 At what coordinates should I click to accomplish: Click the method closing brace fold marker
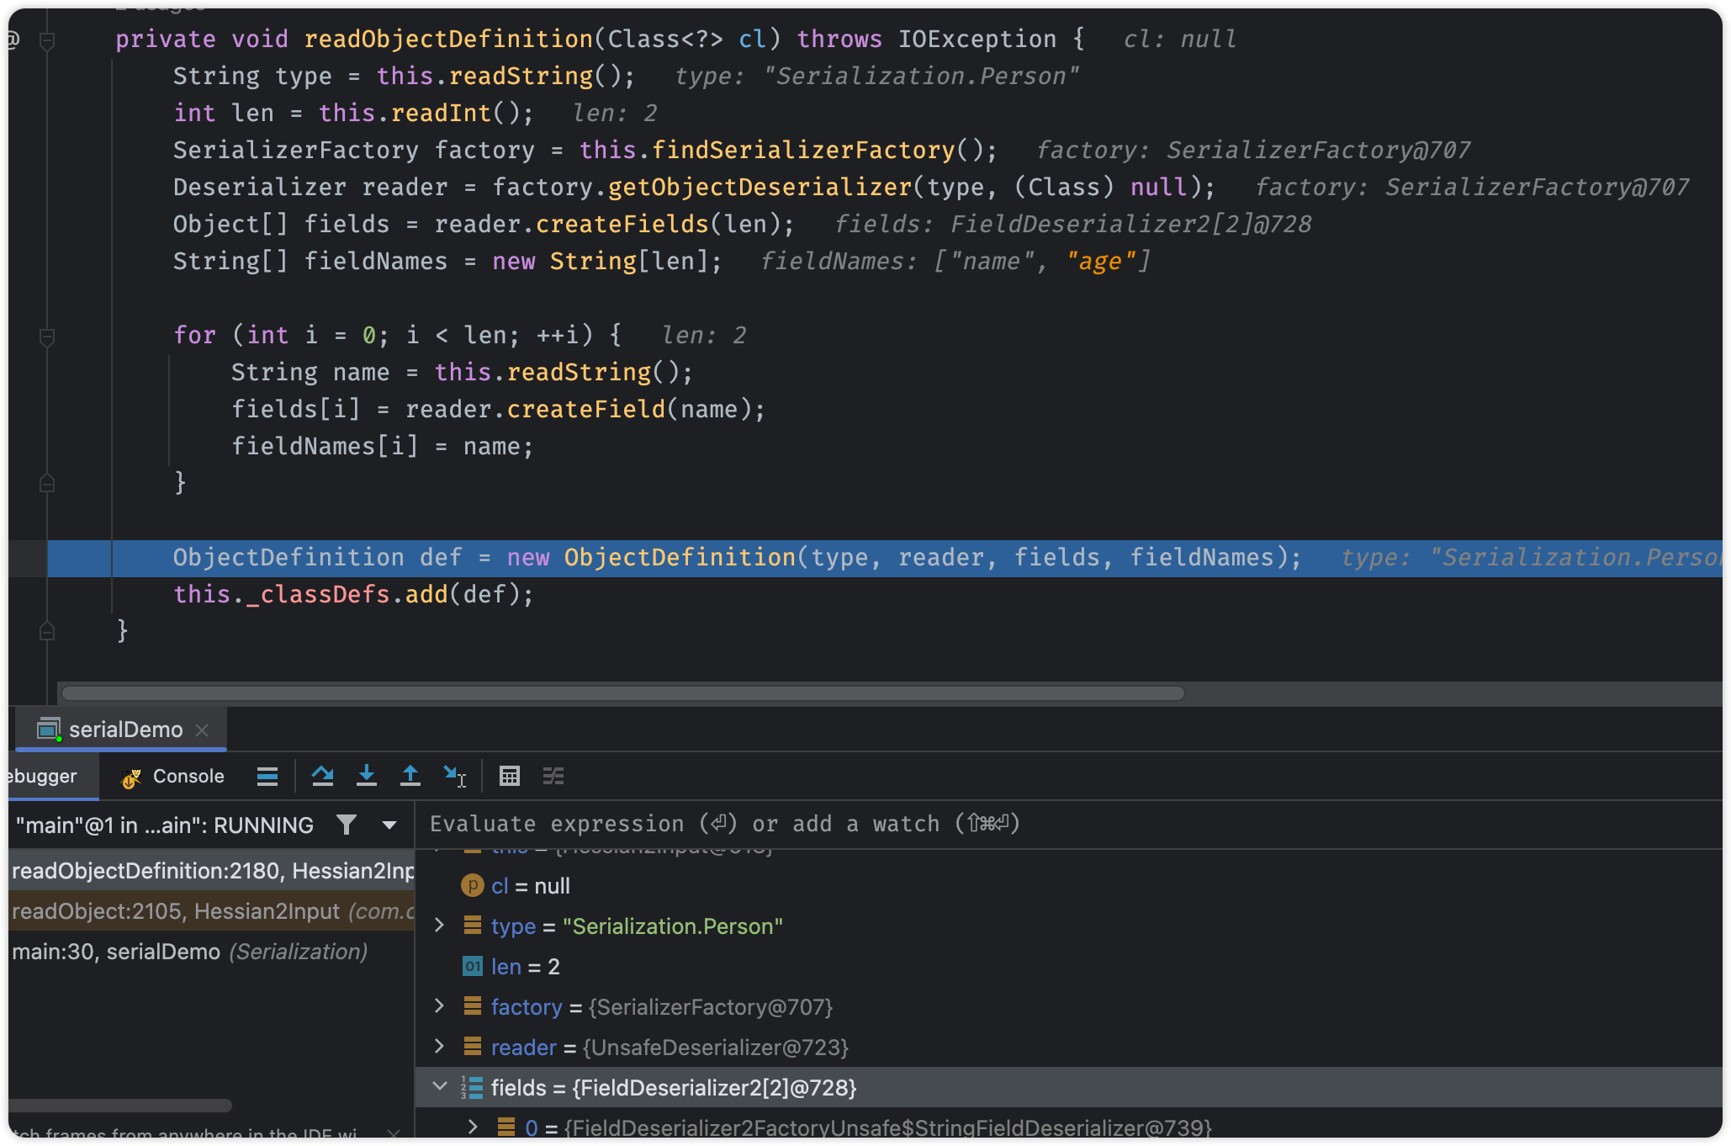coord(47,631)
